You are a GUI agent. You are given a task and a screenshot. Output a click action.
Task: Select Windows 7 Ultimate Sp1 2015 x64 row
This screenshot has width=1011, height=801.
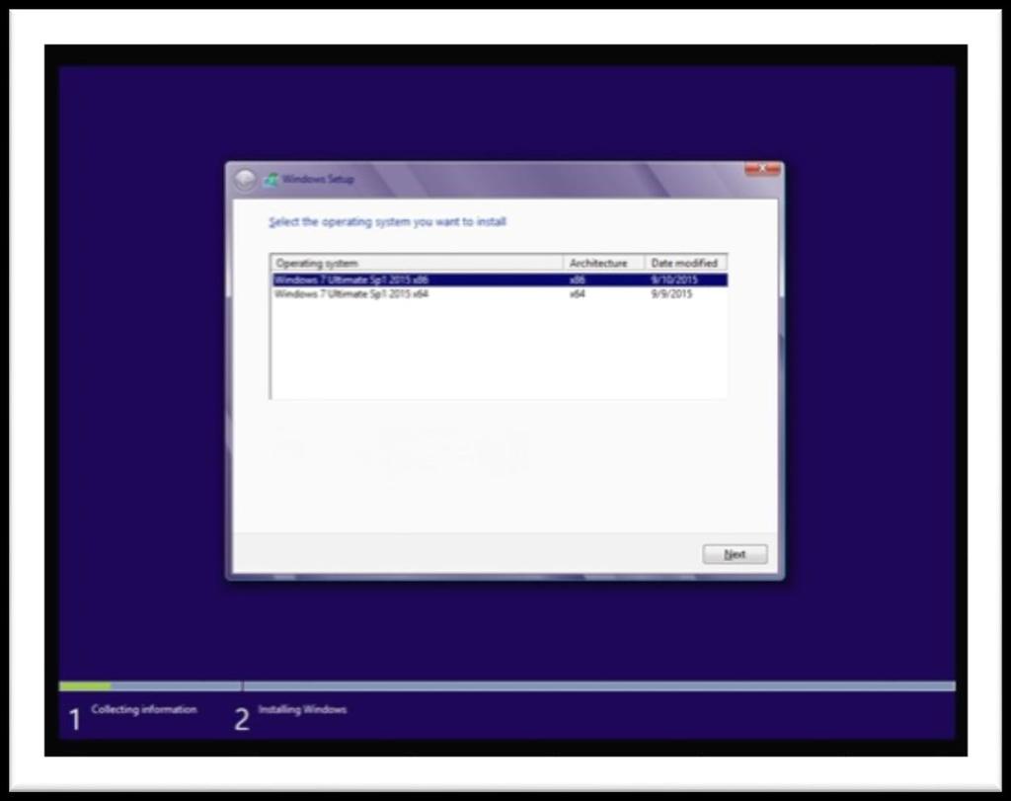[x=500, y=294]
